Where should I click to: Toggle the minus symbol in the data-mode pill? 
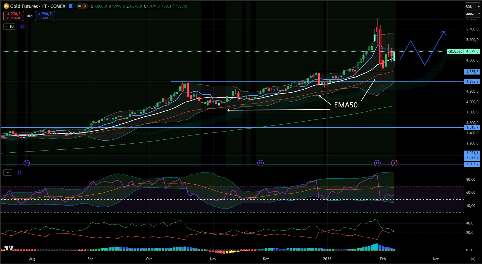click(79, 6)
